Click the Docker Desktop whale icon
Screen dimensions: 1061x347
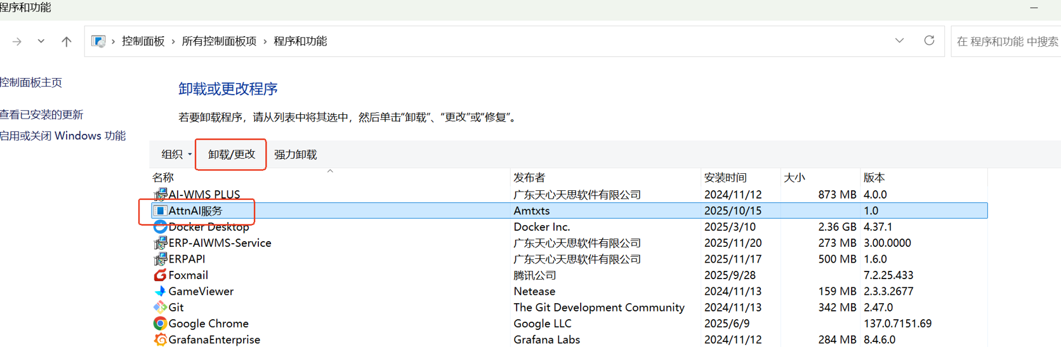point(160,226)
